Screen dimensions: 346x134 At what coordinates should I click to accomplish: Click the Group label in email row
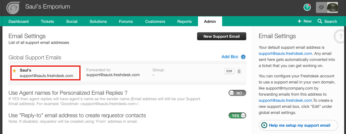pyautogui.click(x=159, y=70)
